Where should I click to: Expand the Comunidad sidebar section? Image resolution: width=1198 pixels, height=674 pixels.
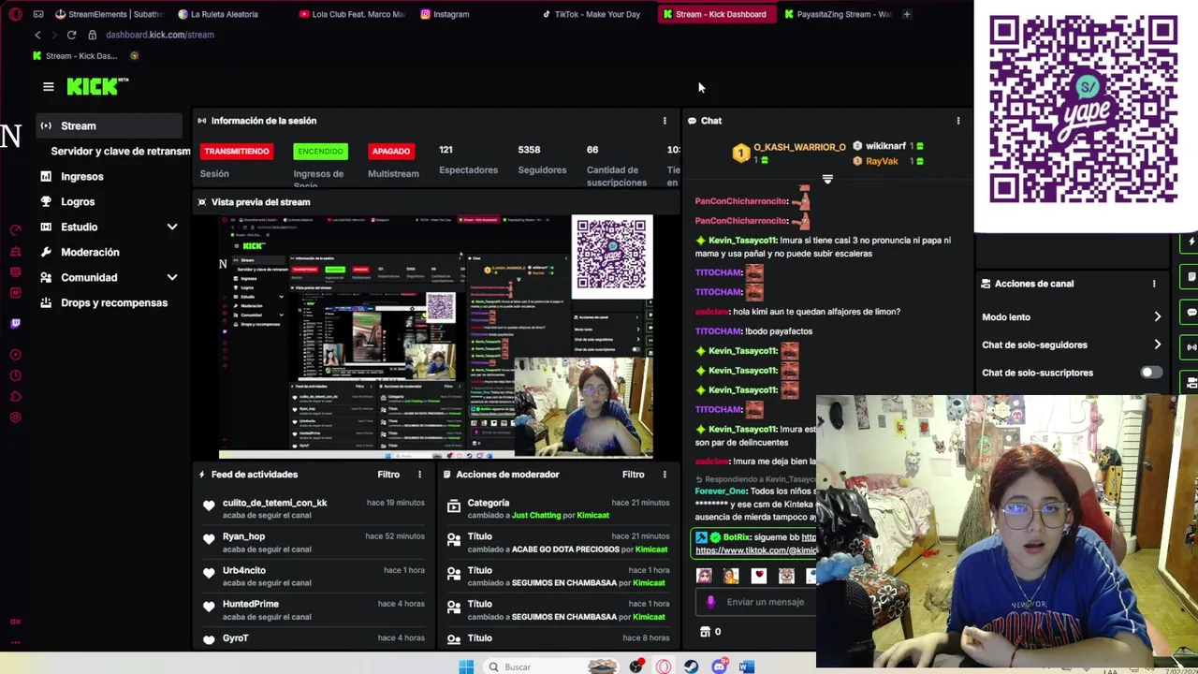coord(172,277)
